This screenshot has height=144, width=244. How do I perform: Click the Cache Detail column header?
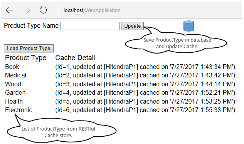pos(75,58)
